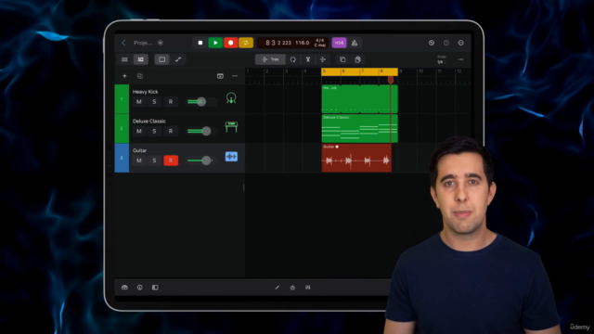Click the 116.0 tempo value
Viewport: 594px width, 334px height.
pos(302,43)
